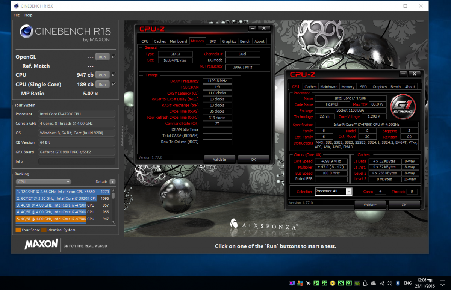Click the tray temperature icon showing 23
451x290 pixels.
349,283
